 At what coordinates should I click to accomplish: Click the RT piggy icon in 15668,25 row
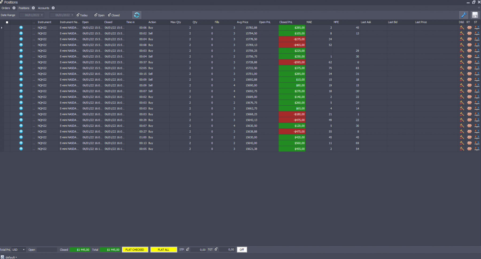point(469,114)
